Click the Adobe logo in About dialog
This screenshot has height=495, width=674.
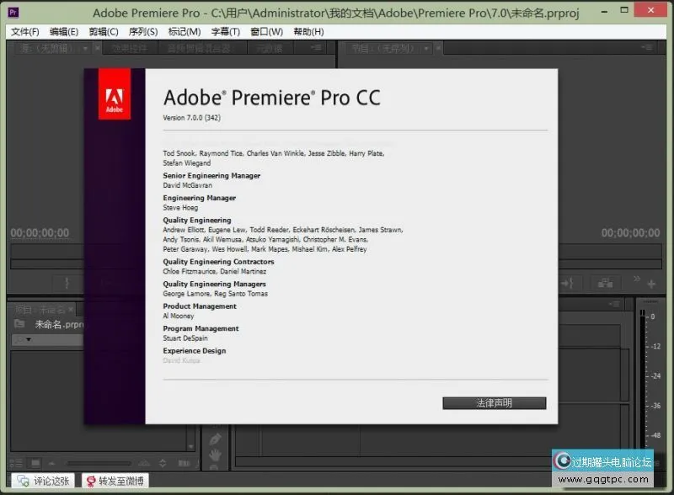coord(114,93)
